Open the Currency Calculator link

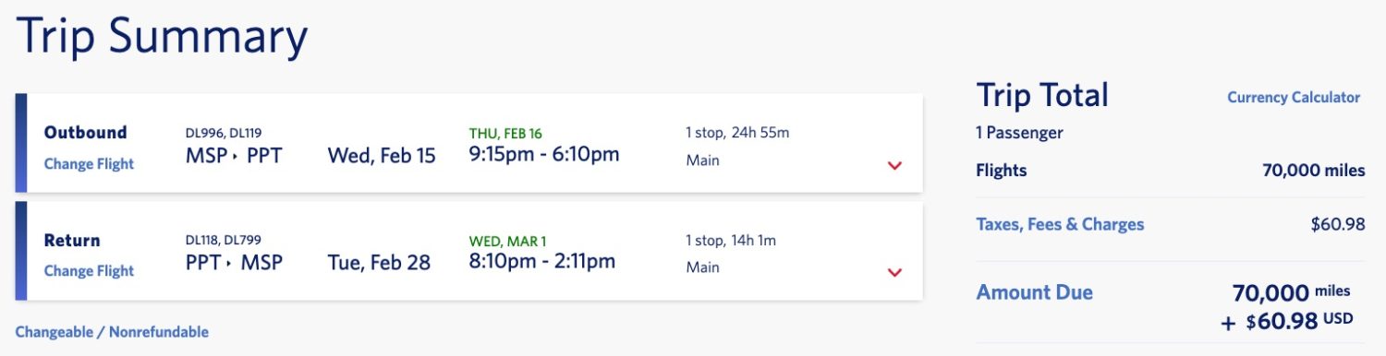[x=1294, y=97]
